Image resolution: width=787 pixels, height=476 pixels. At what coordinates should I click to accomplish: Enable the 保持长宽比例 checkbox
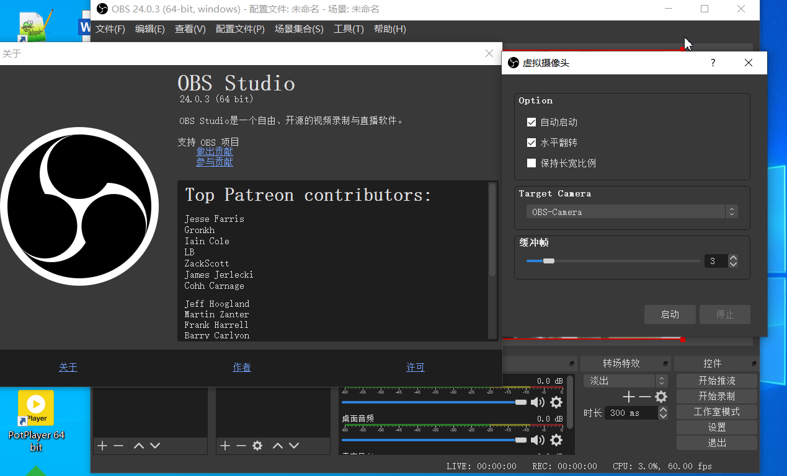[531, 163]
